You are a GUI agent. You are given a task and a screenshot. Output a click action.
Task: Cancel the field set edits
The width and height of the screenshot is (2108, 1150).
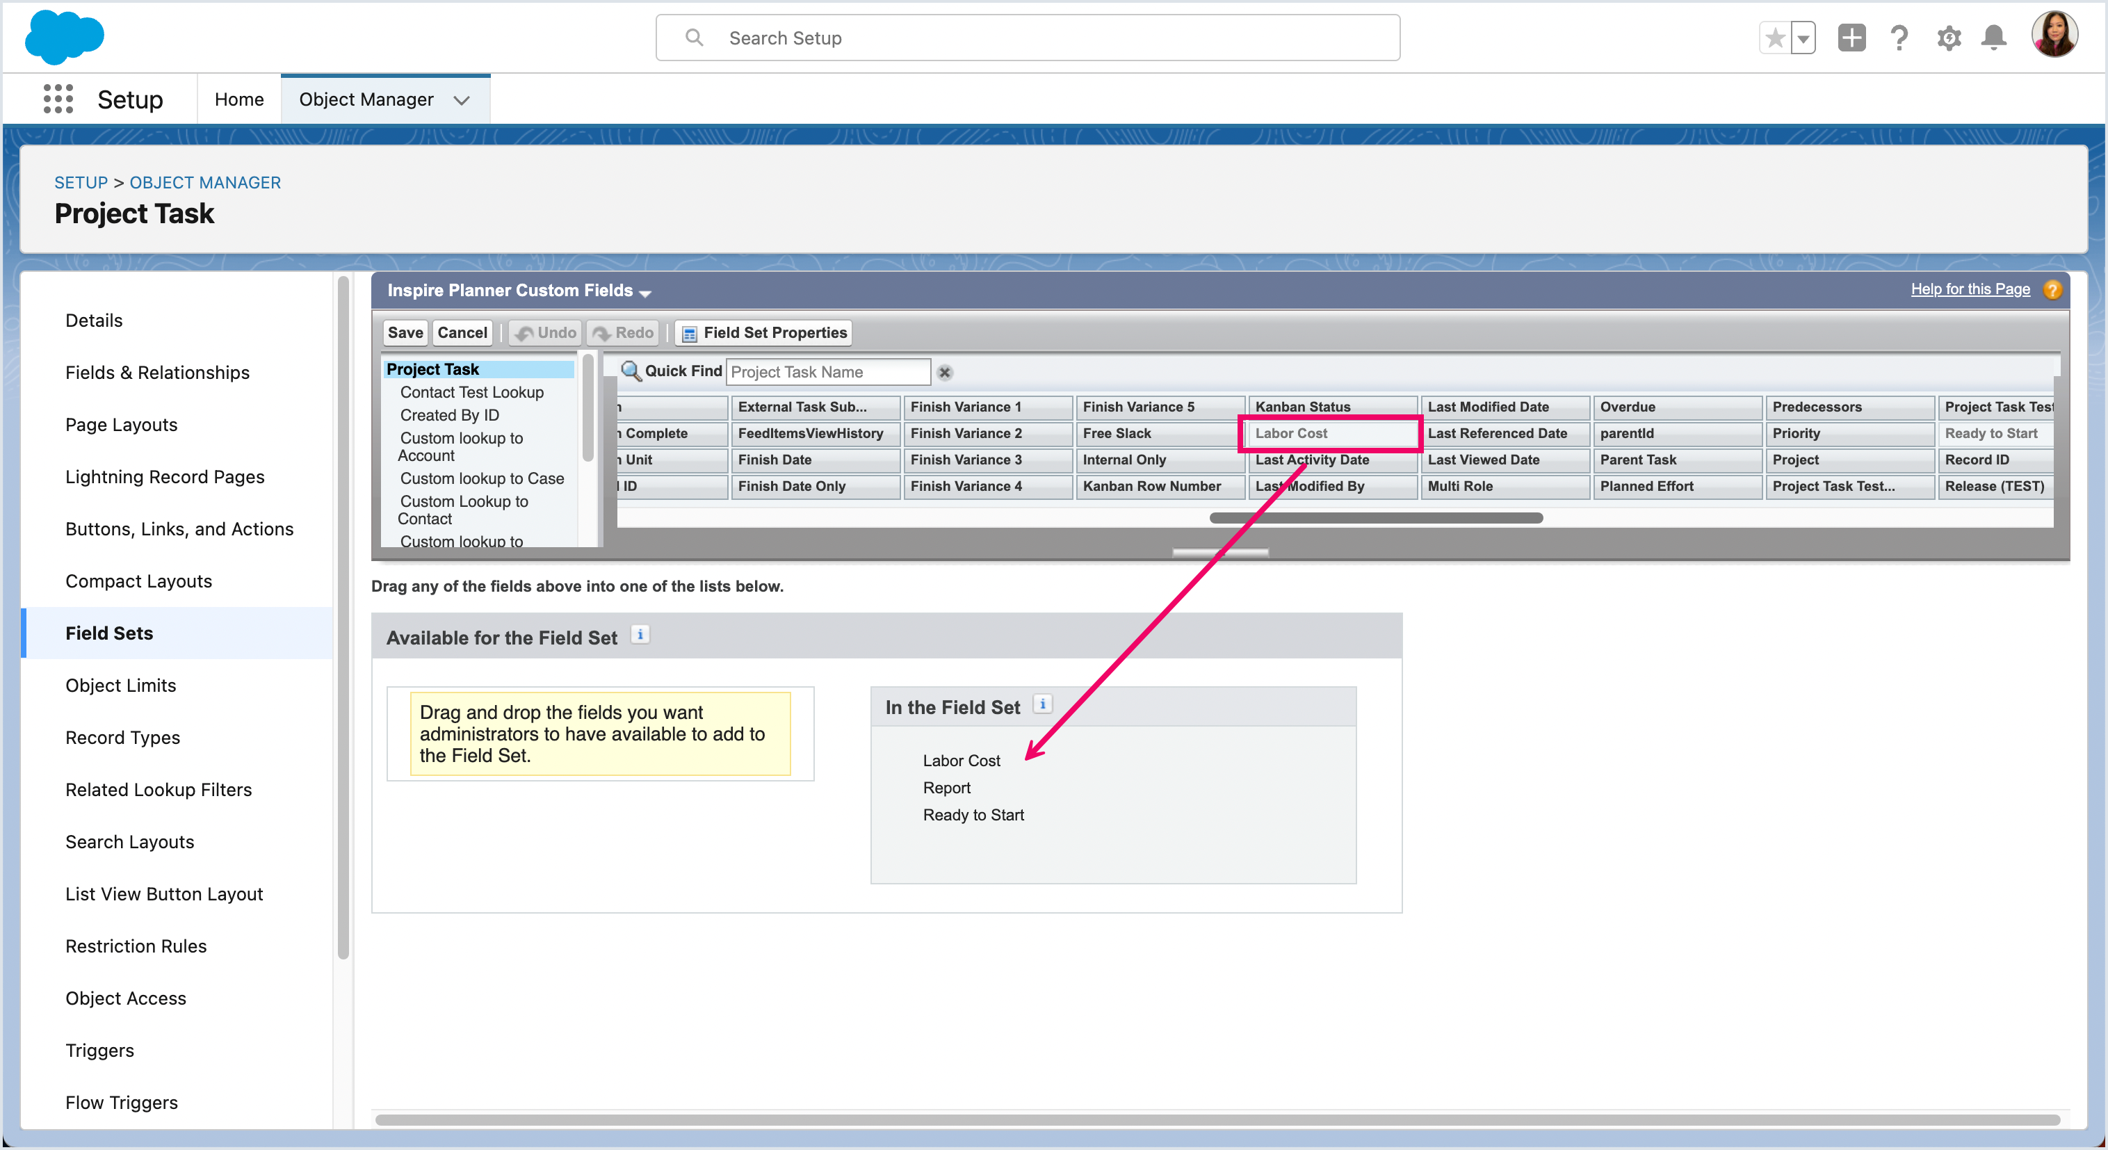point(462,332)
